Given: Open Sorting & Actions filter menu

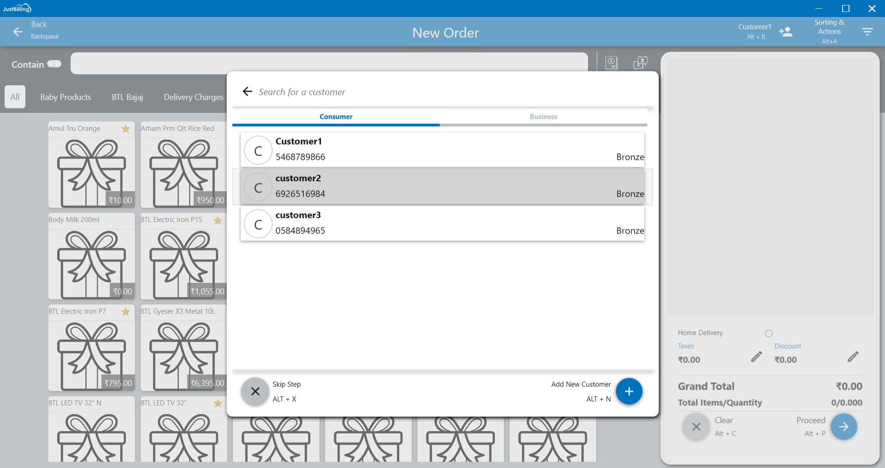Looking at the screenshot, I should (x=867, y=32).
